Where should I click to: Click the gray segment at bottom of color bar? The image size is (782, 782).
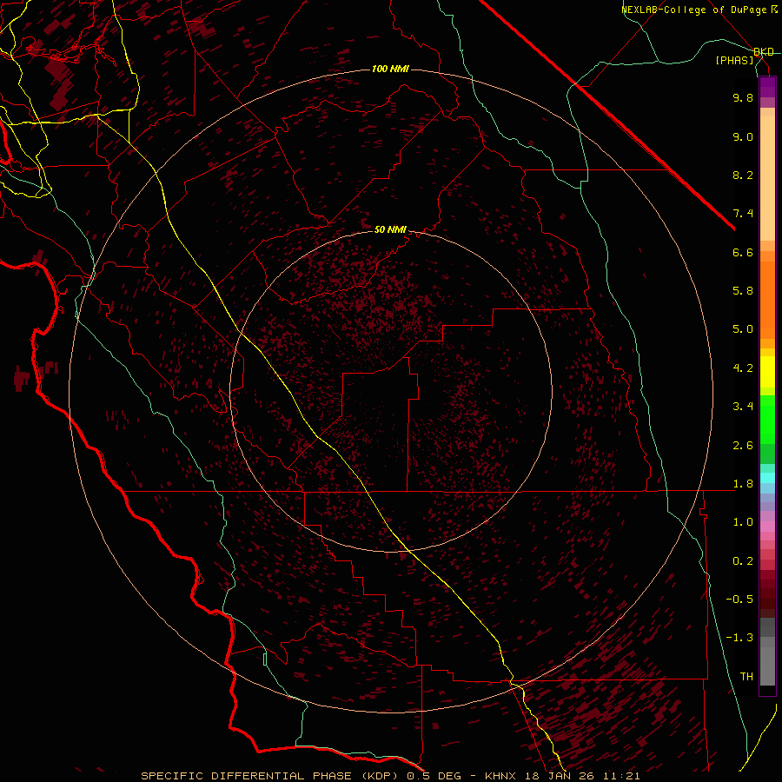coord(767,666)
